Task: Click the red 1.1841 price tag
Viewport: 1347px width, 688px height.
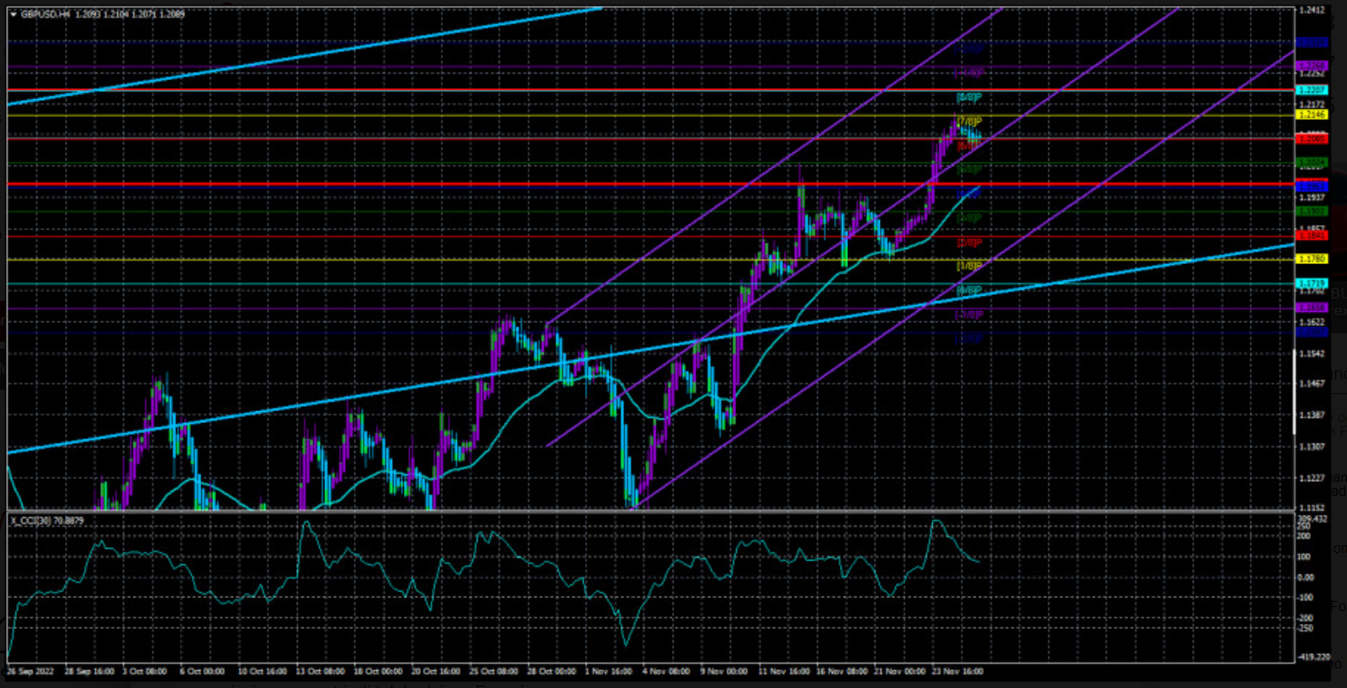Action: coord(1312,235)
